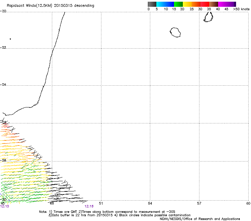
Task: Click the "Note: 1) Times are GMT" line
Action: click(107, 212)
